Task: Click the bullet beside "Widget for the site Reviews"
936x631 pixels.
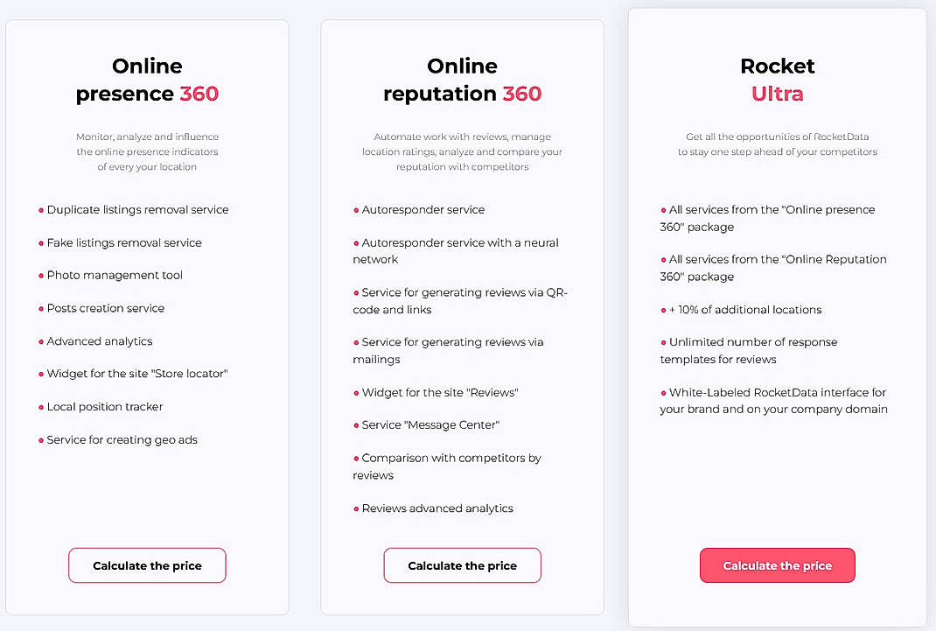Action: (x=355, y=393)
